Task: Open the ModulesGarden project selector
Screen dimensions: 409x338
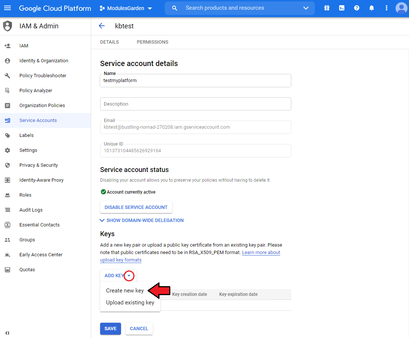Action: [126, 8]
